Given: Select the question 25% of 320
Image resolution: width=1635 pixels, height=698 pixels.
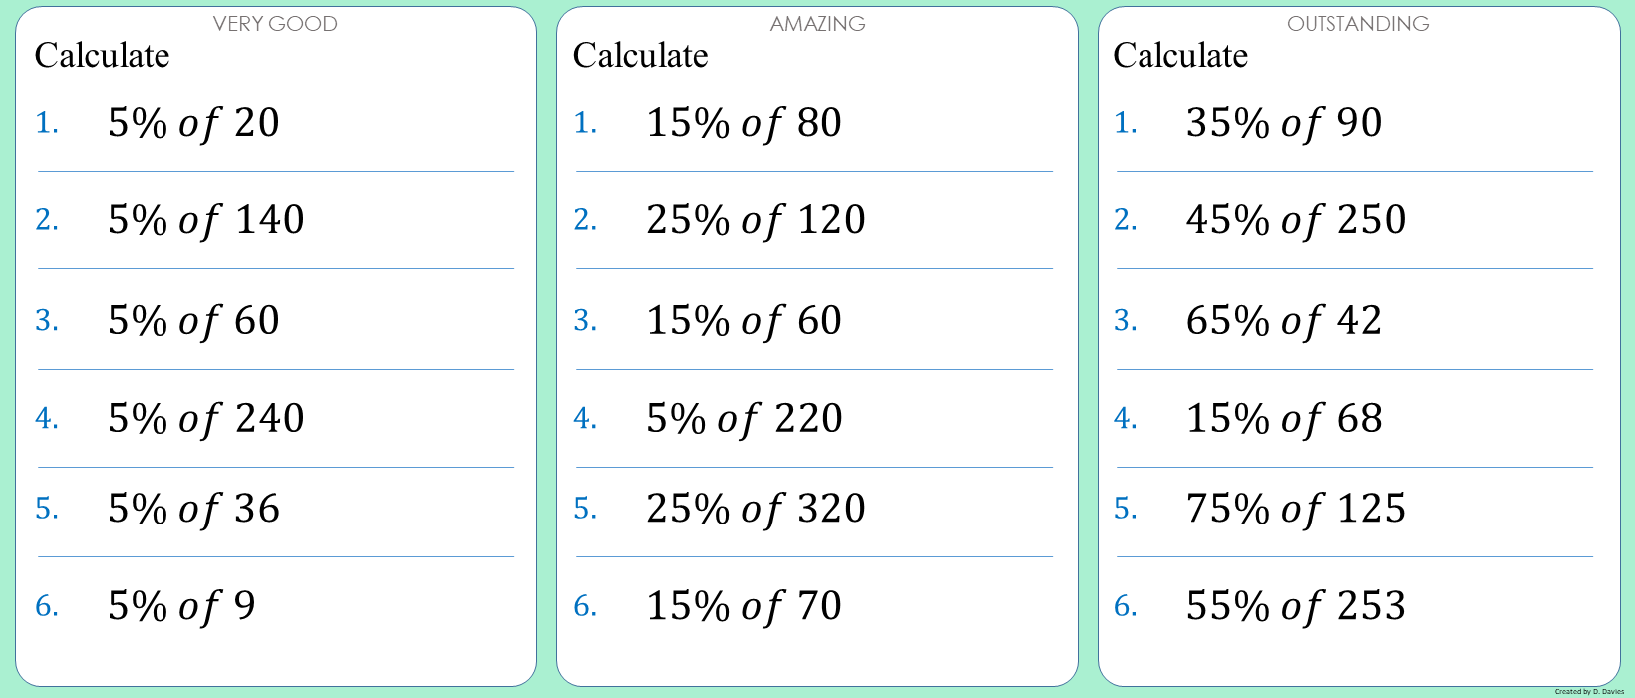Looking at the screenshot, I should 756,510.
